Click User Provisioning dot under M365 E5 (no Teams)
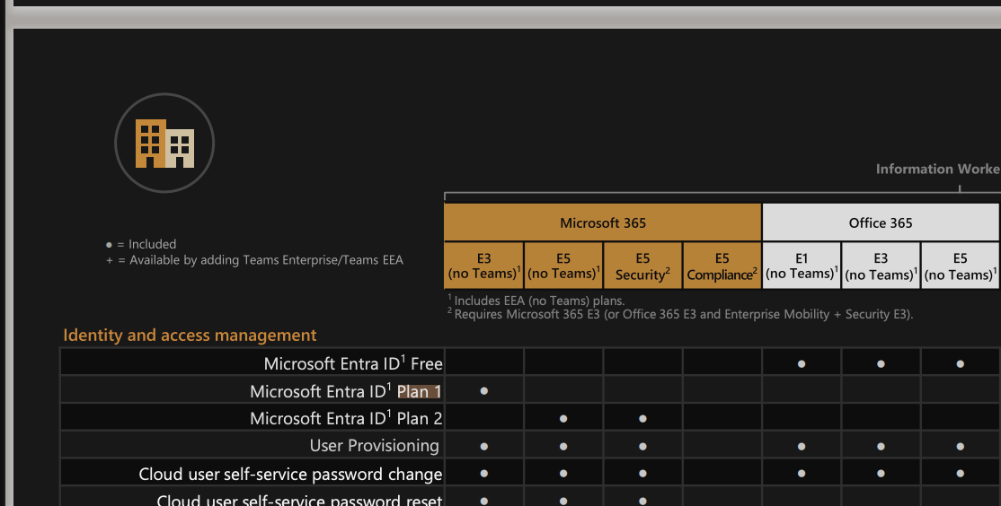 (x=563, y=447)
